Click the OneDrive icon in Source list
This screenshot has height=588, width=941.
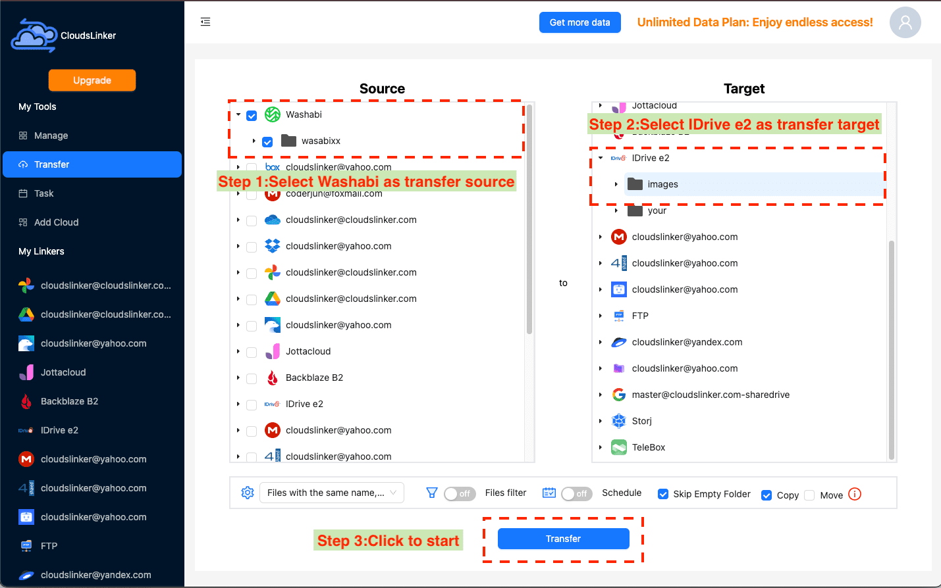click(273, 220)
